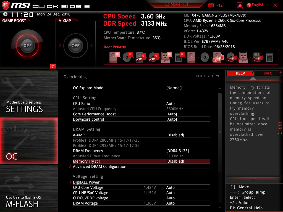Change OC Explore Mode from Normal

(174, 88)
